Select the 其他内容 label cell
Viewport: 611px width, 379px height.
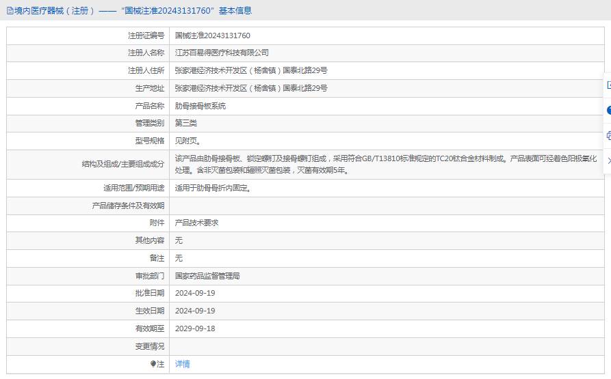(x=88, y=241)
